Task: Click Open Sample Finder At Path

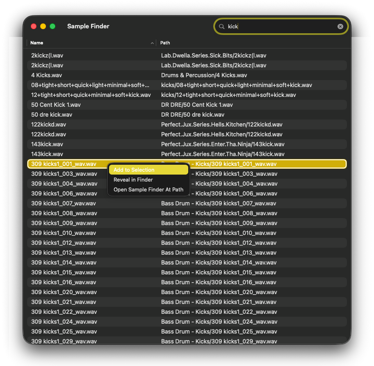Action: point(148,189)
